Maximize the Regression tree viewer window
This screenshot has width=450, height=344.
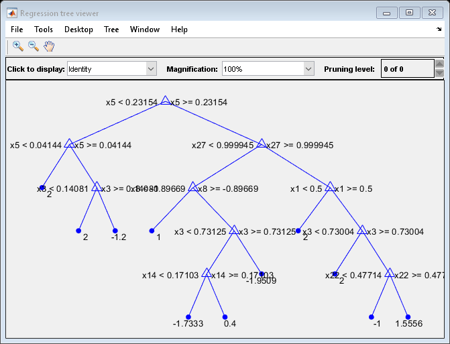[409, 13]
